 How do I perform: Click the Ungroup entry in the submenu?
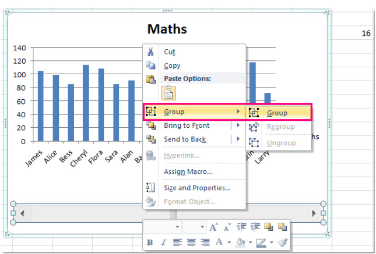(278, 143)
